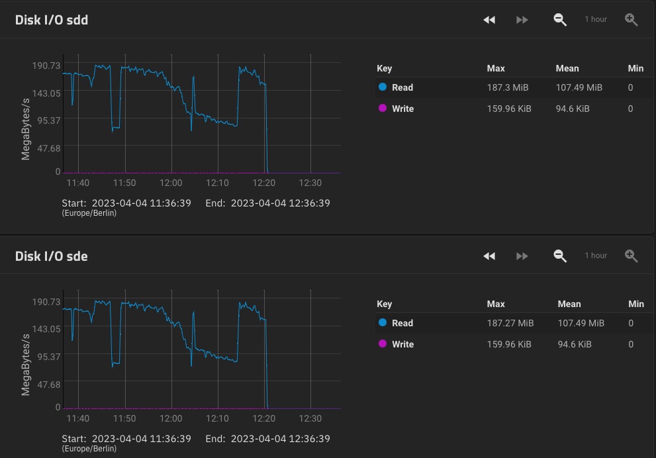Click the Mean column header in sde table

(x=569, y=304)
